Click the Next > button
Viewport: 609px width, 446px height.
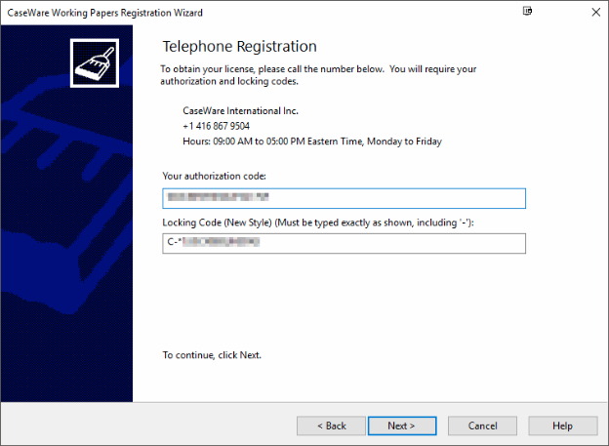[402, 426]
